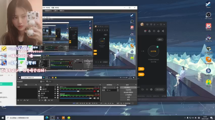Screen dimensions: 215x120
Task: Click 退出 button in streaming assistant
Action: click(x=160, y=39)
